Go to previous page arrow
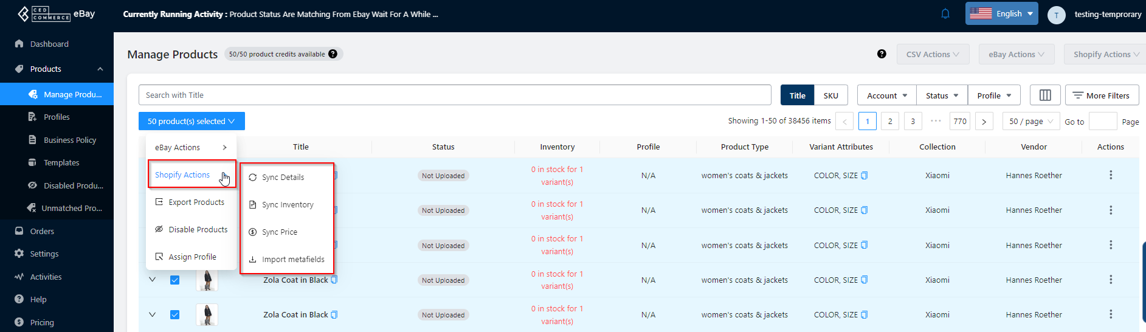Viewport: 1146px width, 332px height. [x=844, y=122]
